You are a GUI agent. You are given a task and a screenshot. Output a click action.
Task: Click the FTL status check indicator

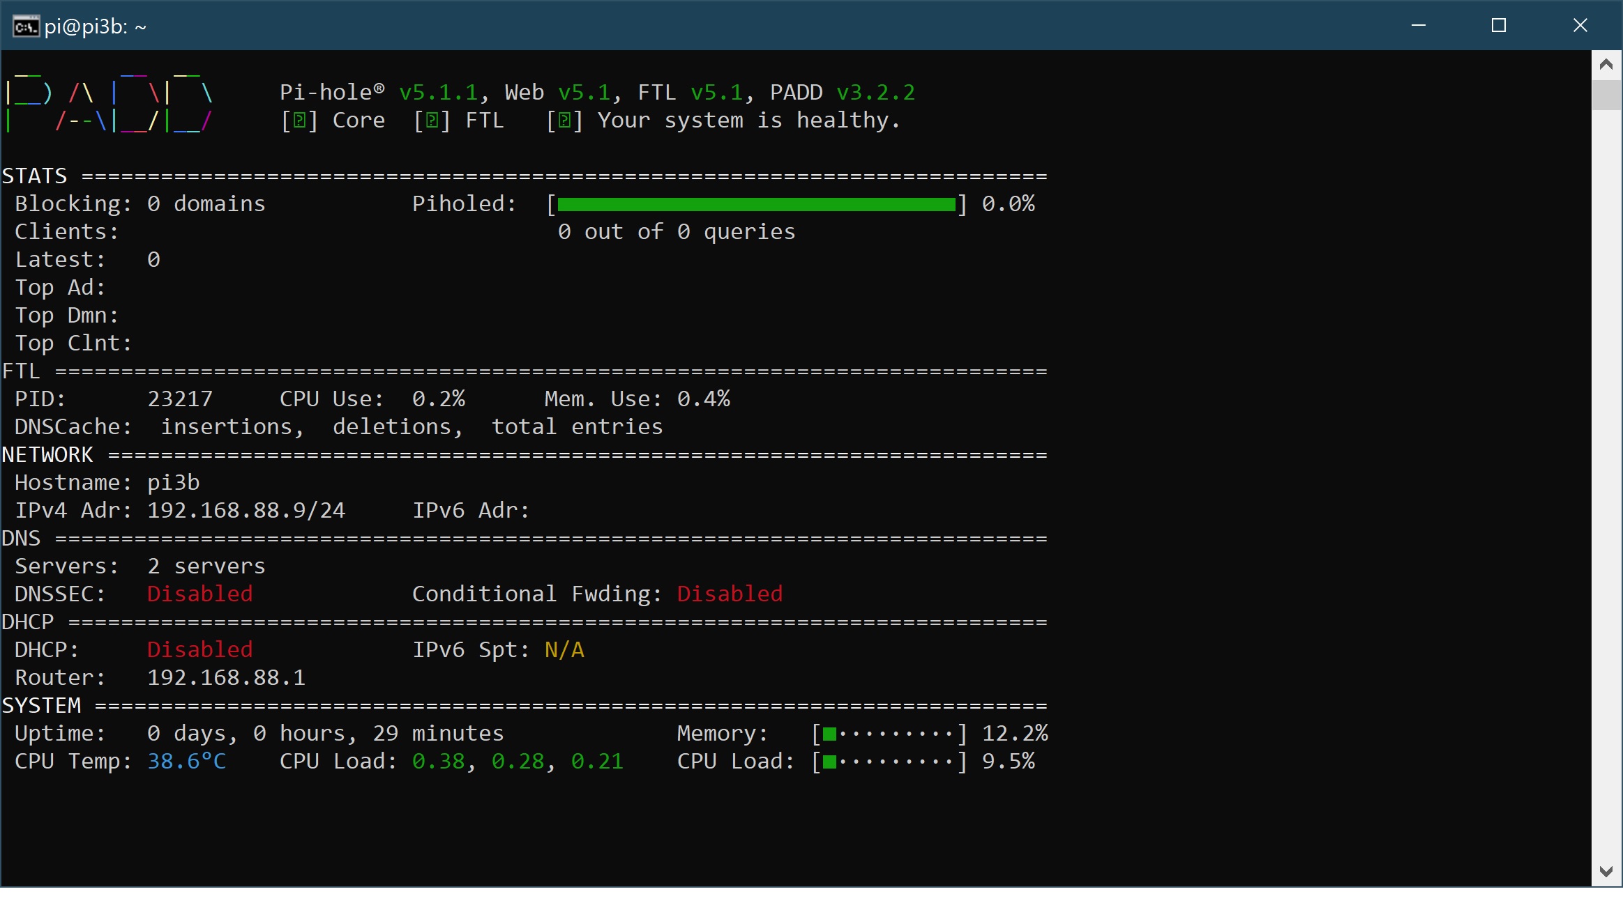coord(432,121)
